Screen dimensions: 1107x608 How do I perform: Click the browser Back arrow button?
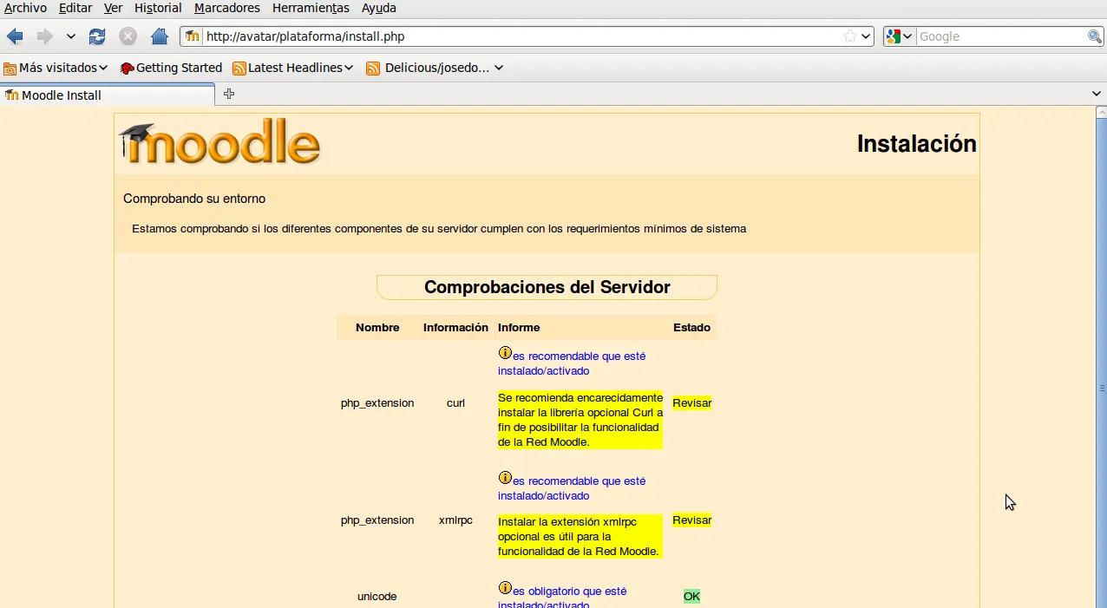(15, 36)
